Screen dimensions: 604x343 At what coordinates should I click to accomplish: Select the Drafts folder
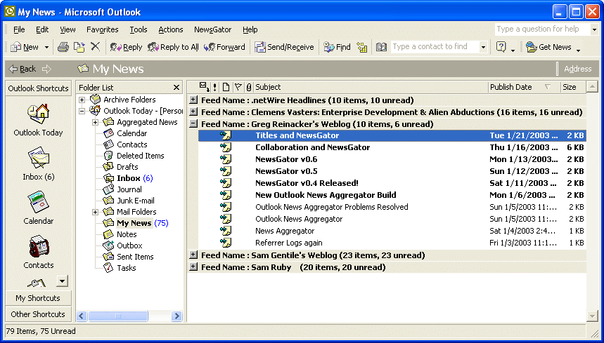[127, 167]
